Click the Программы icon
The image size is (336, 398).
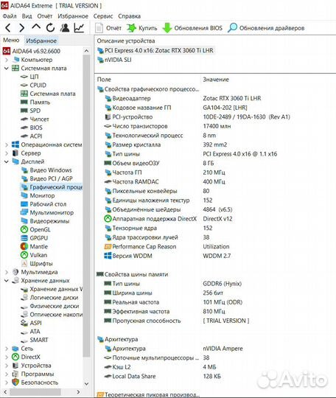(x=15, y=374)
